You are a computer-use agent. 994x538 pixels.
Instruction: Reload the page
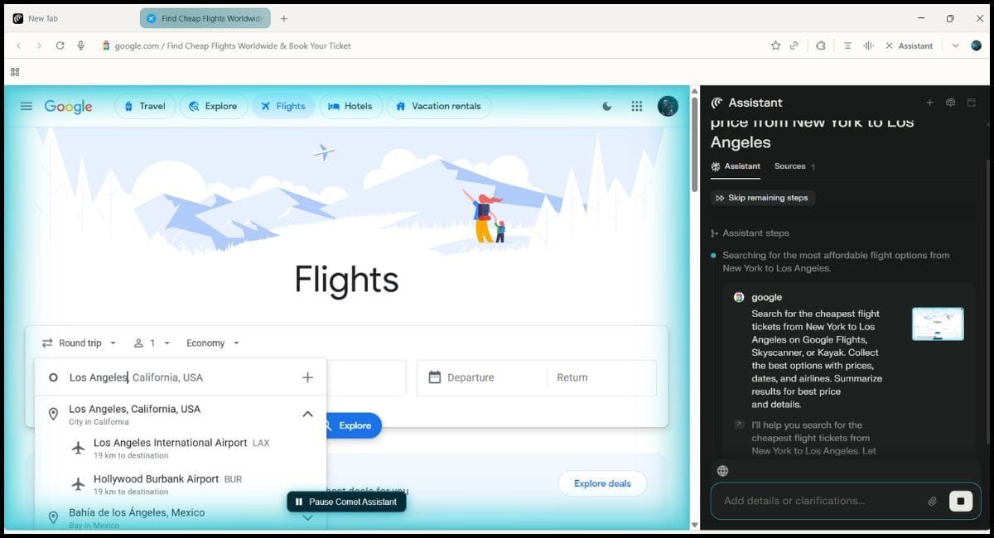click(x=60, y=46)
